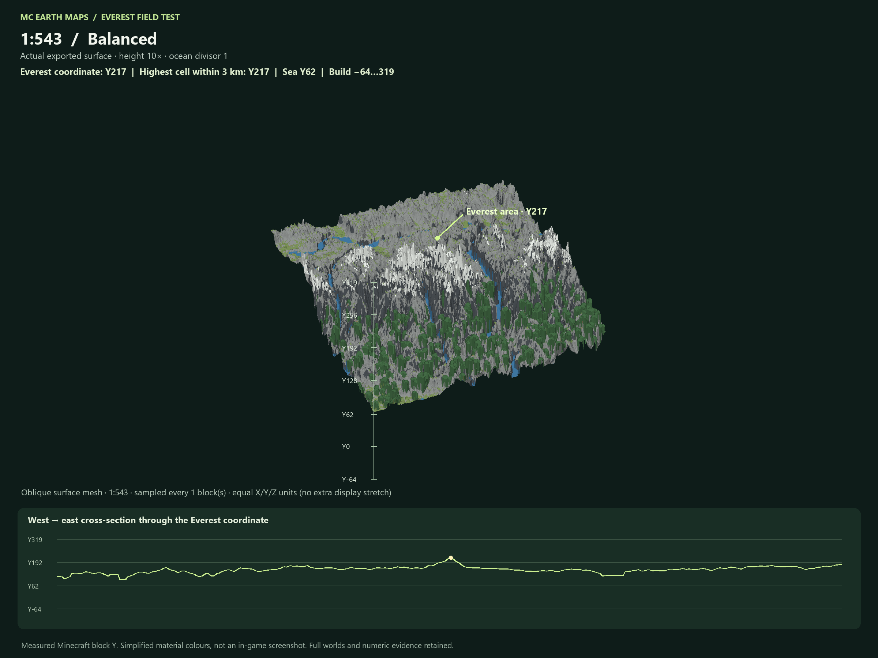Click the 'Oblique surface mesh' caption

coord(206,493)
